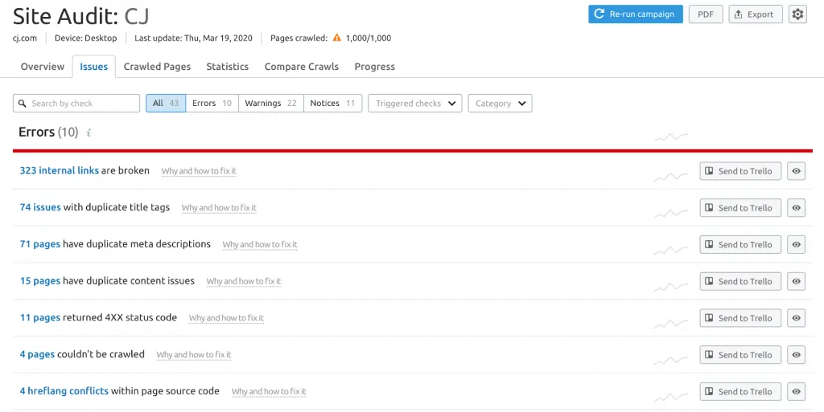The height and width of the screenshot is (412, 824).
Task: Click the trend sparkline for 4XX status code
Action: (670, 321)
